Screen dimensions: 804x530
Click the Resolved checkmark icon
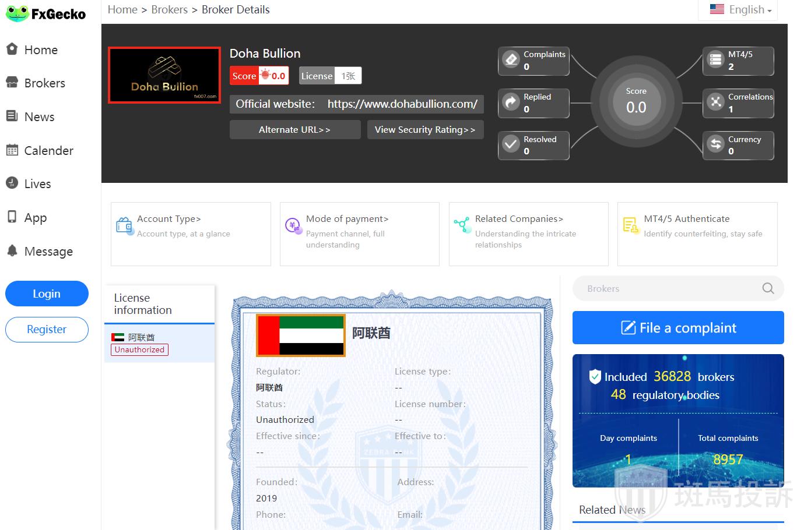[511, 144]
